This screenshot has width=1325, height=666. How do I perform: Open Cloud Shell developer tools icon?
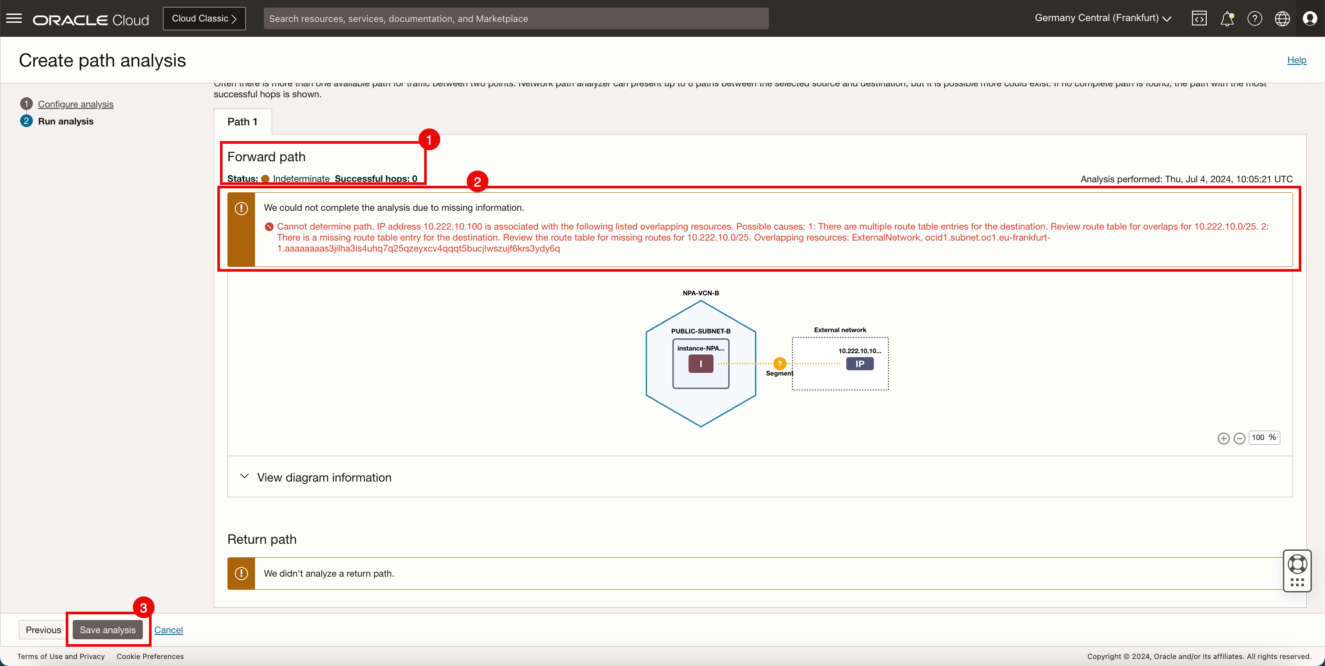click(x=1199, y=18)
